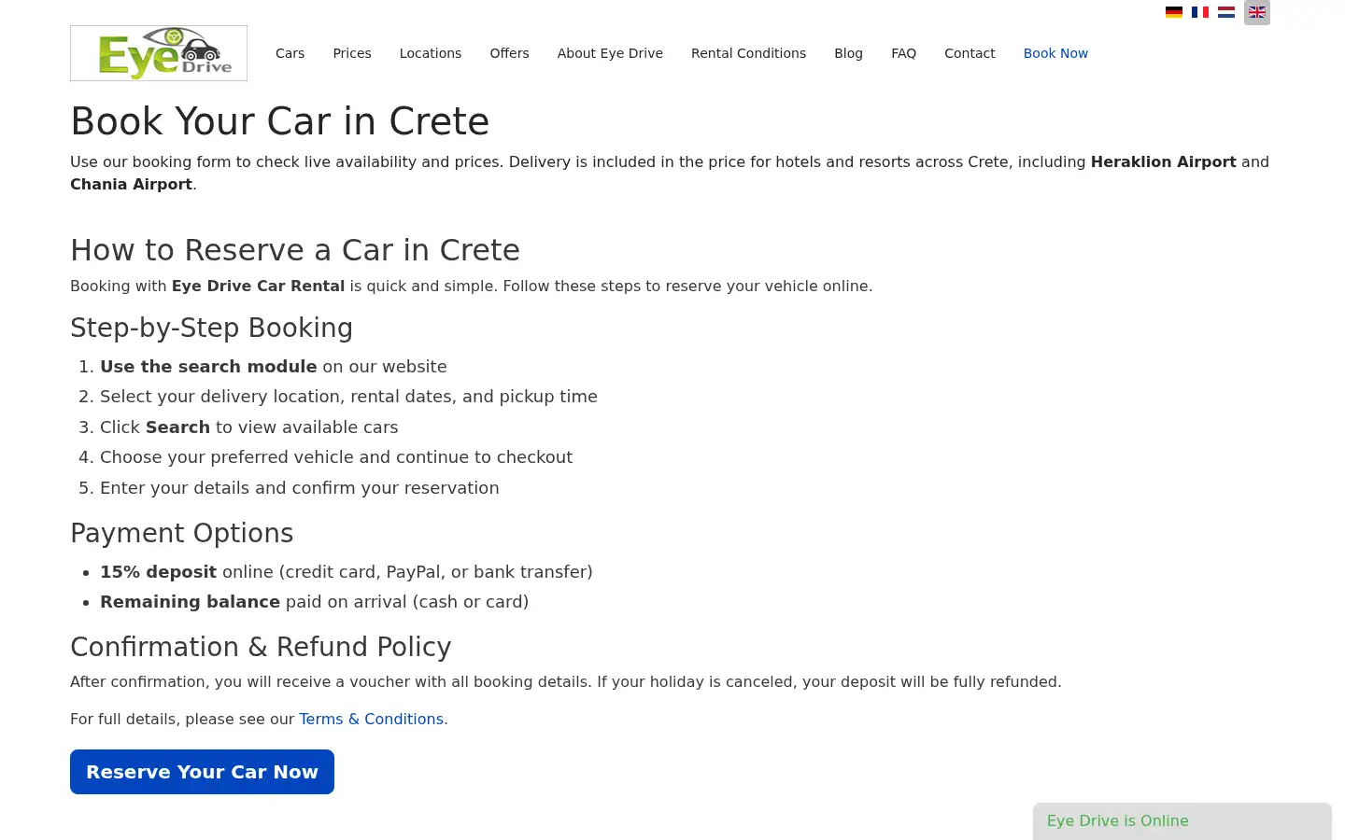The height and width of the screenshot is (840, 1345).
Task: Switch language to French flag
Action: point(1200,12)
